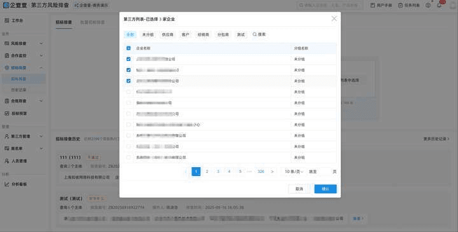Click 上海拓该网络科技有限公司 in history list
Viewport: 458px width, 232px height.
87,177
